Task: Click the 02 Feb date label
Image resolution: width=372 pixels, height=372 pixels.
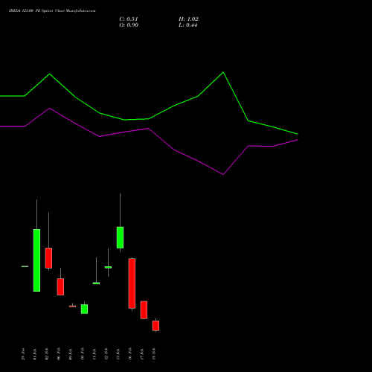Action: pyautogui.click(x=47, y=354)
